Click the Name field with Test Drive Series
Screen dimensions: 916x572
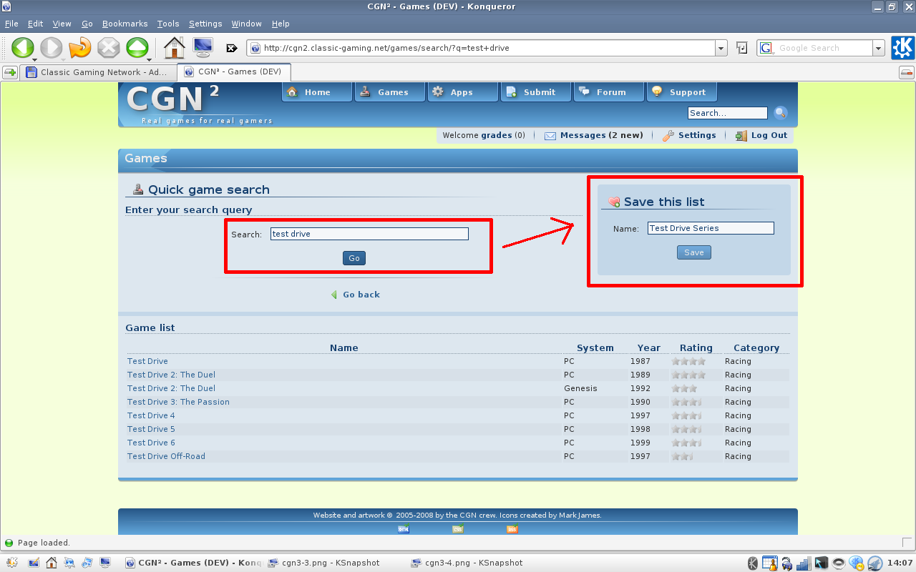[x=711, y=228]
